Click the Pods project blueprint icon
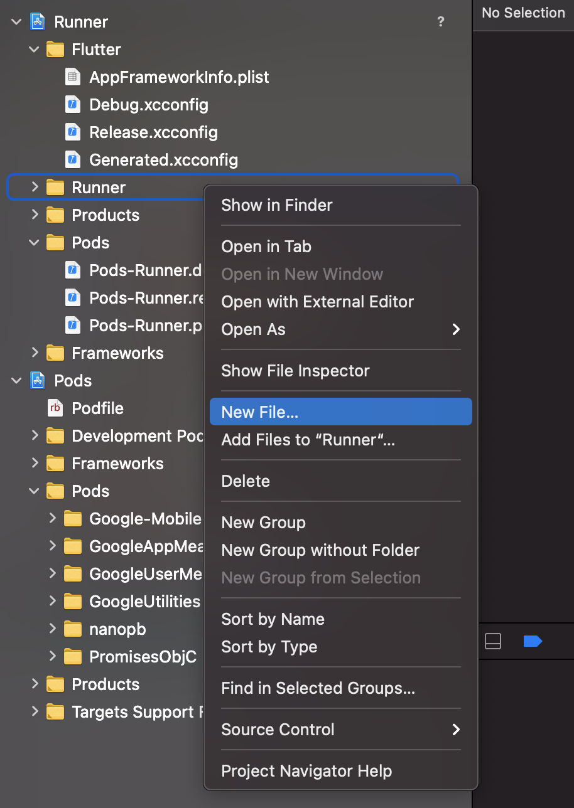Image resolution: width=574 pixels, height=808 pixels. point(38,381)
